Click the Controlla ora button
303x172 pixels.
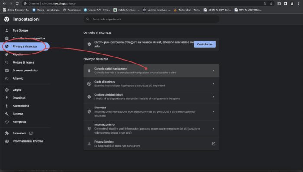pyautogui.click(x=205, y=44)
